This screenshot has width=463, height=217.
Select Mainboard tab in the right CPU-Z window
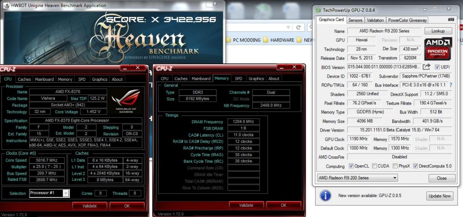[x=201, y=78]
